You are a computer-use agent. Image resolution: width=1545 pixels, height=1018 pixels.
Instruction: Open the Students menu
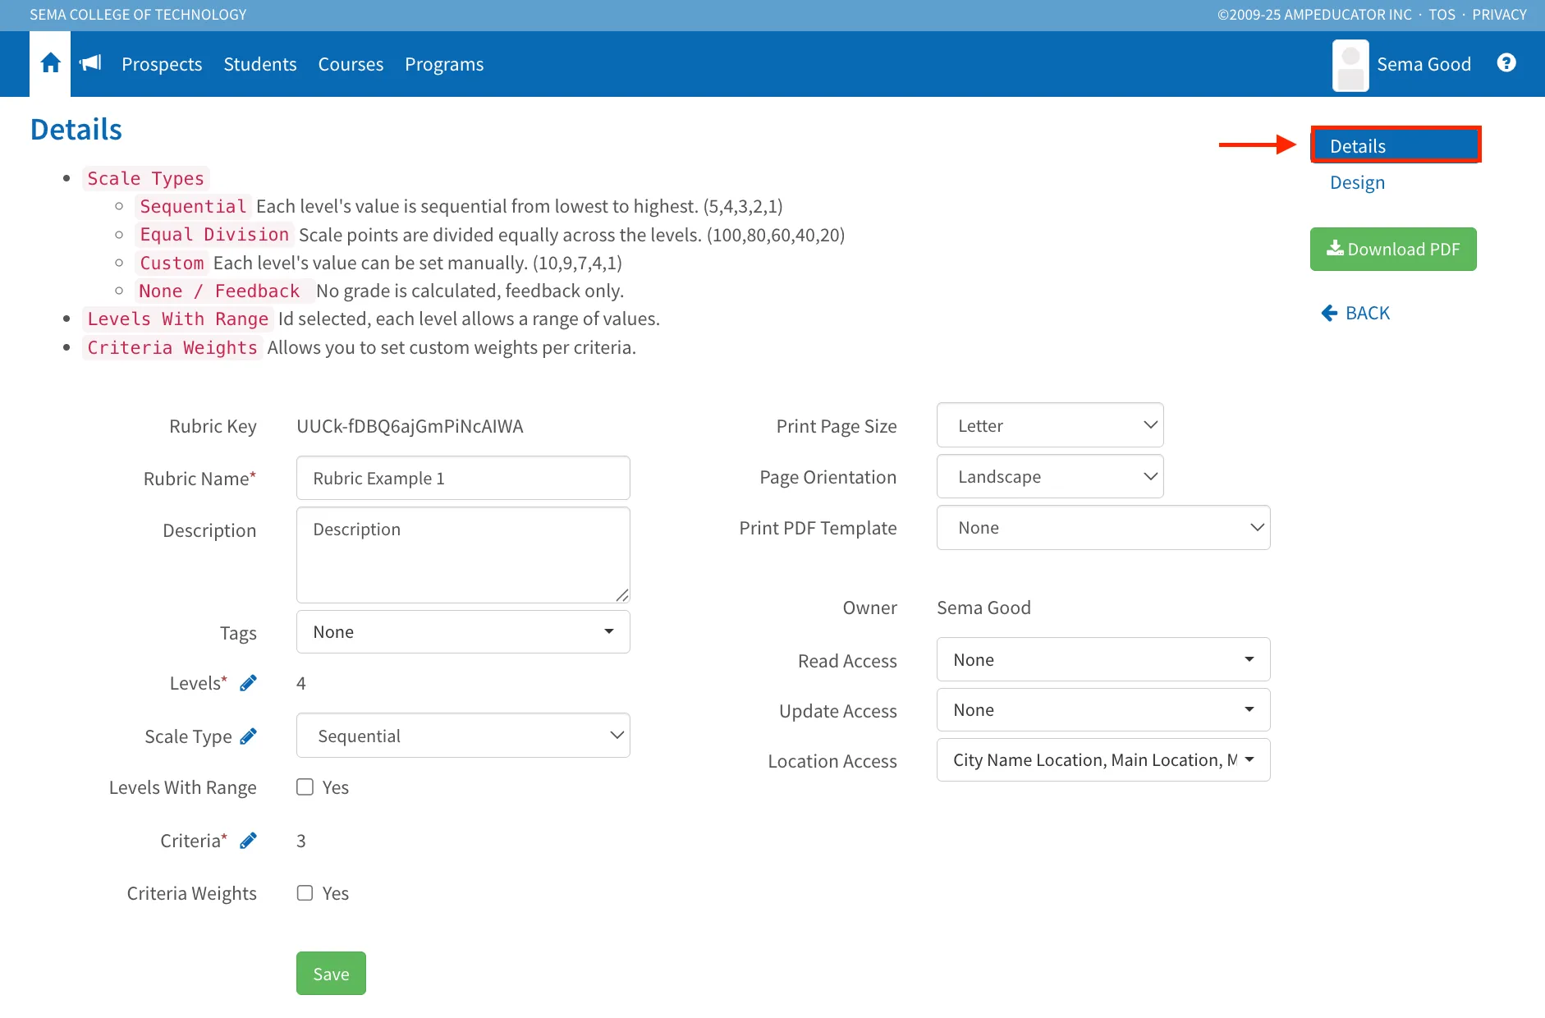coord(260,64)
